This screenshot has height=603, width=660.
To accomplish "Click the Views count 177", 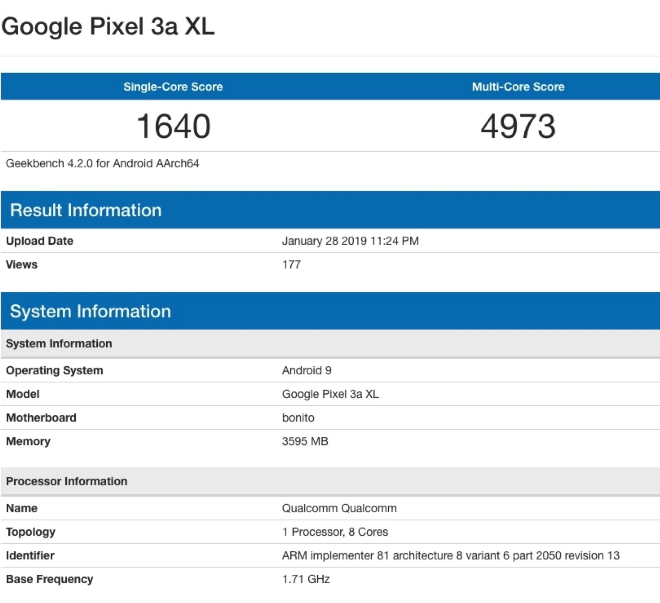I will [x=291, y=265].
